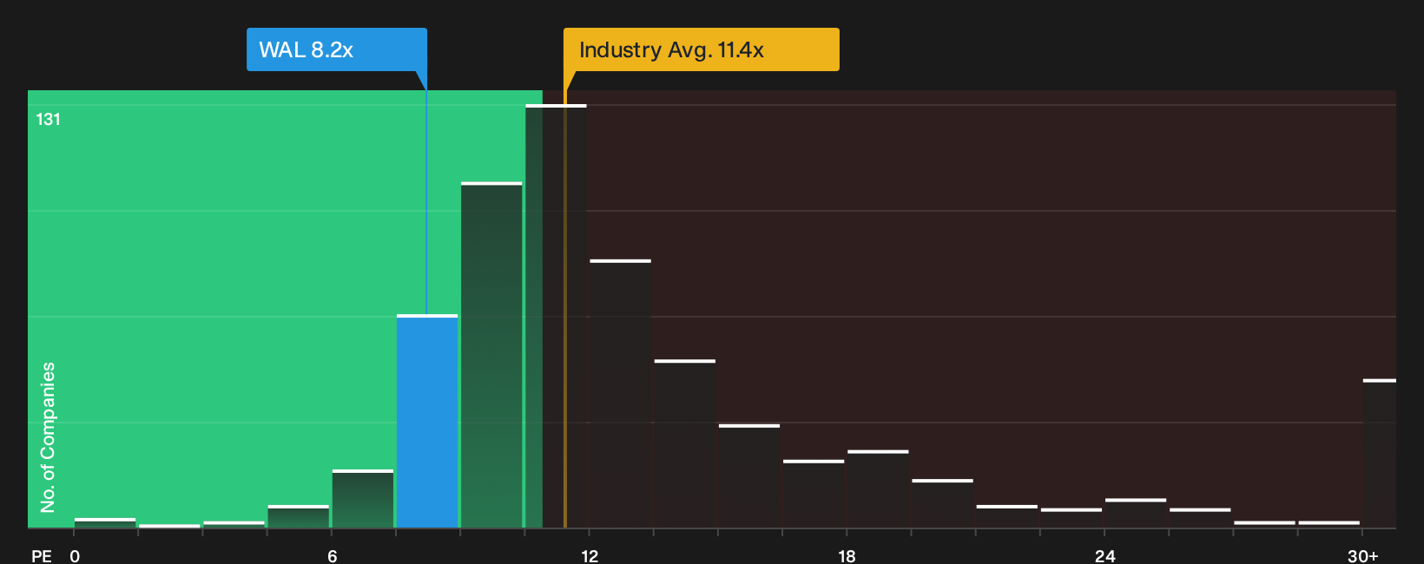
Task: Click the "131" y-axis value
Action: click(x=49, y=120)
